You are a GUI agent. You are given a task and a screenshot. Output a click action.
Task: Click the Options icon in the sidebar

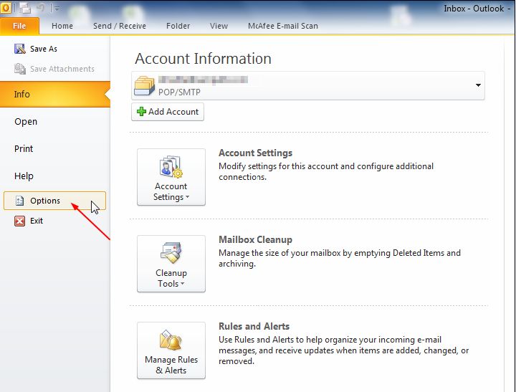click(20, 201)
